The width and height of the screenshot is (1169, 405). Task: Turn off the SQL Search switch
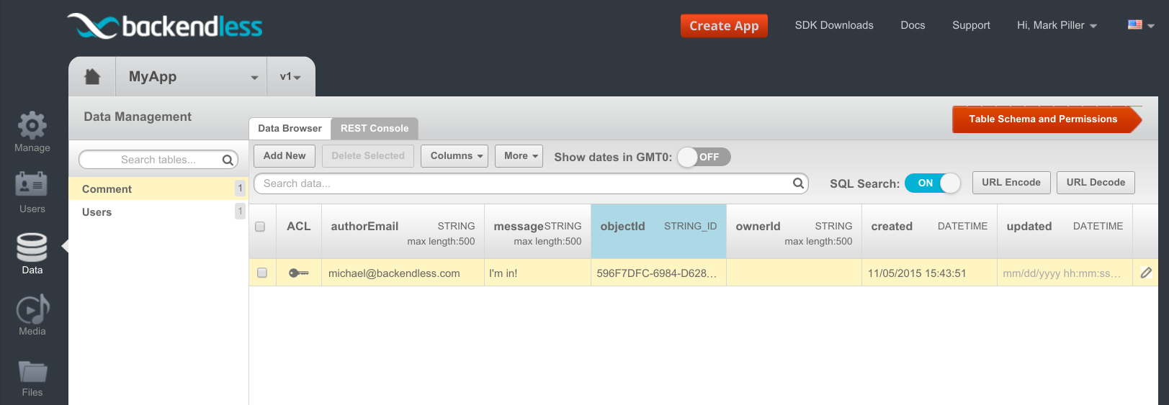pos(933,183)
